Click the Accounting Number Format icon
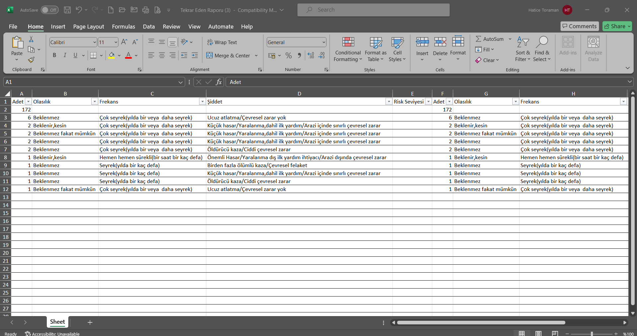Image resolution: width=637 pixels, height=336 pixels. point(272,55)
